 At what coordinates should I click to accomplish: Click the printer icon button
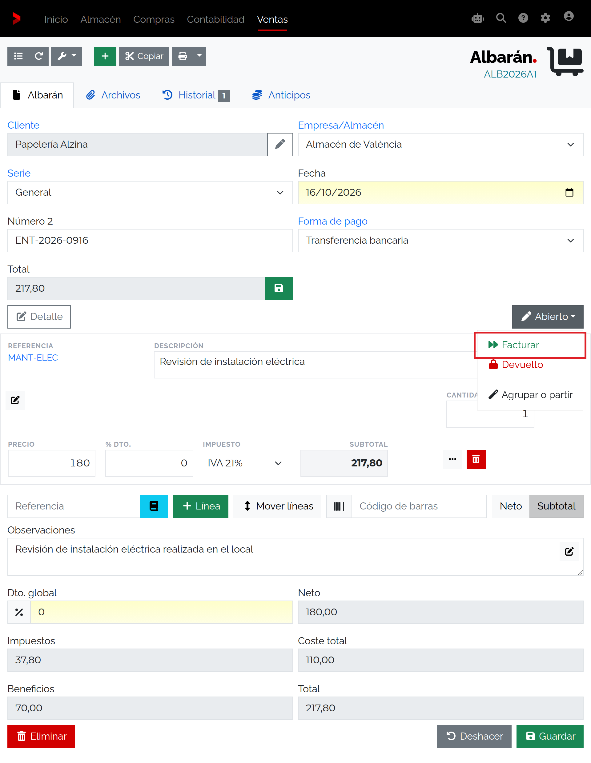pyautogui.click(x=183, y=56)
